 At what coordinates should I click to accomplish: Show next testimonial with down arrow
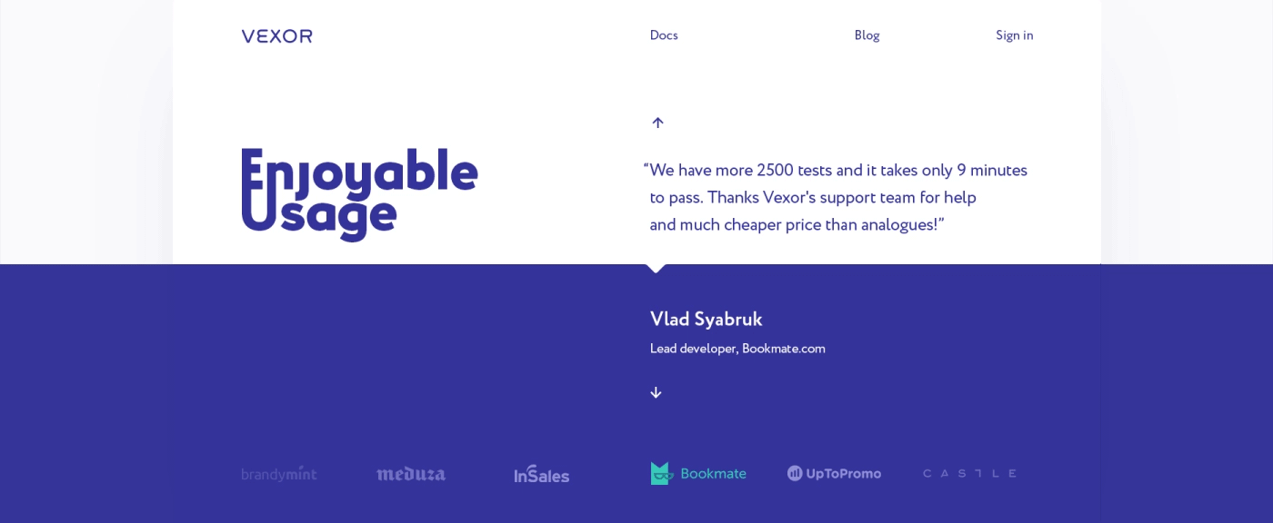pos(656,392)
